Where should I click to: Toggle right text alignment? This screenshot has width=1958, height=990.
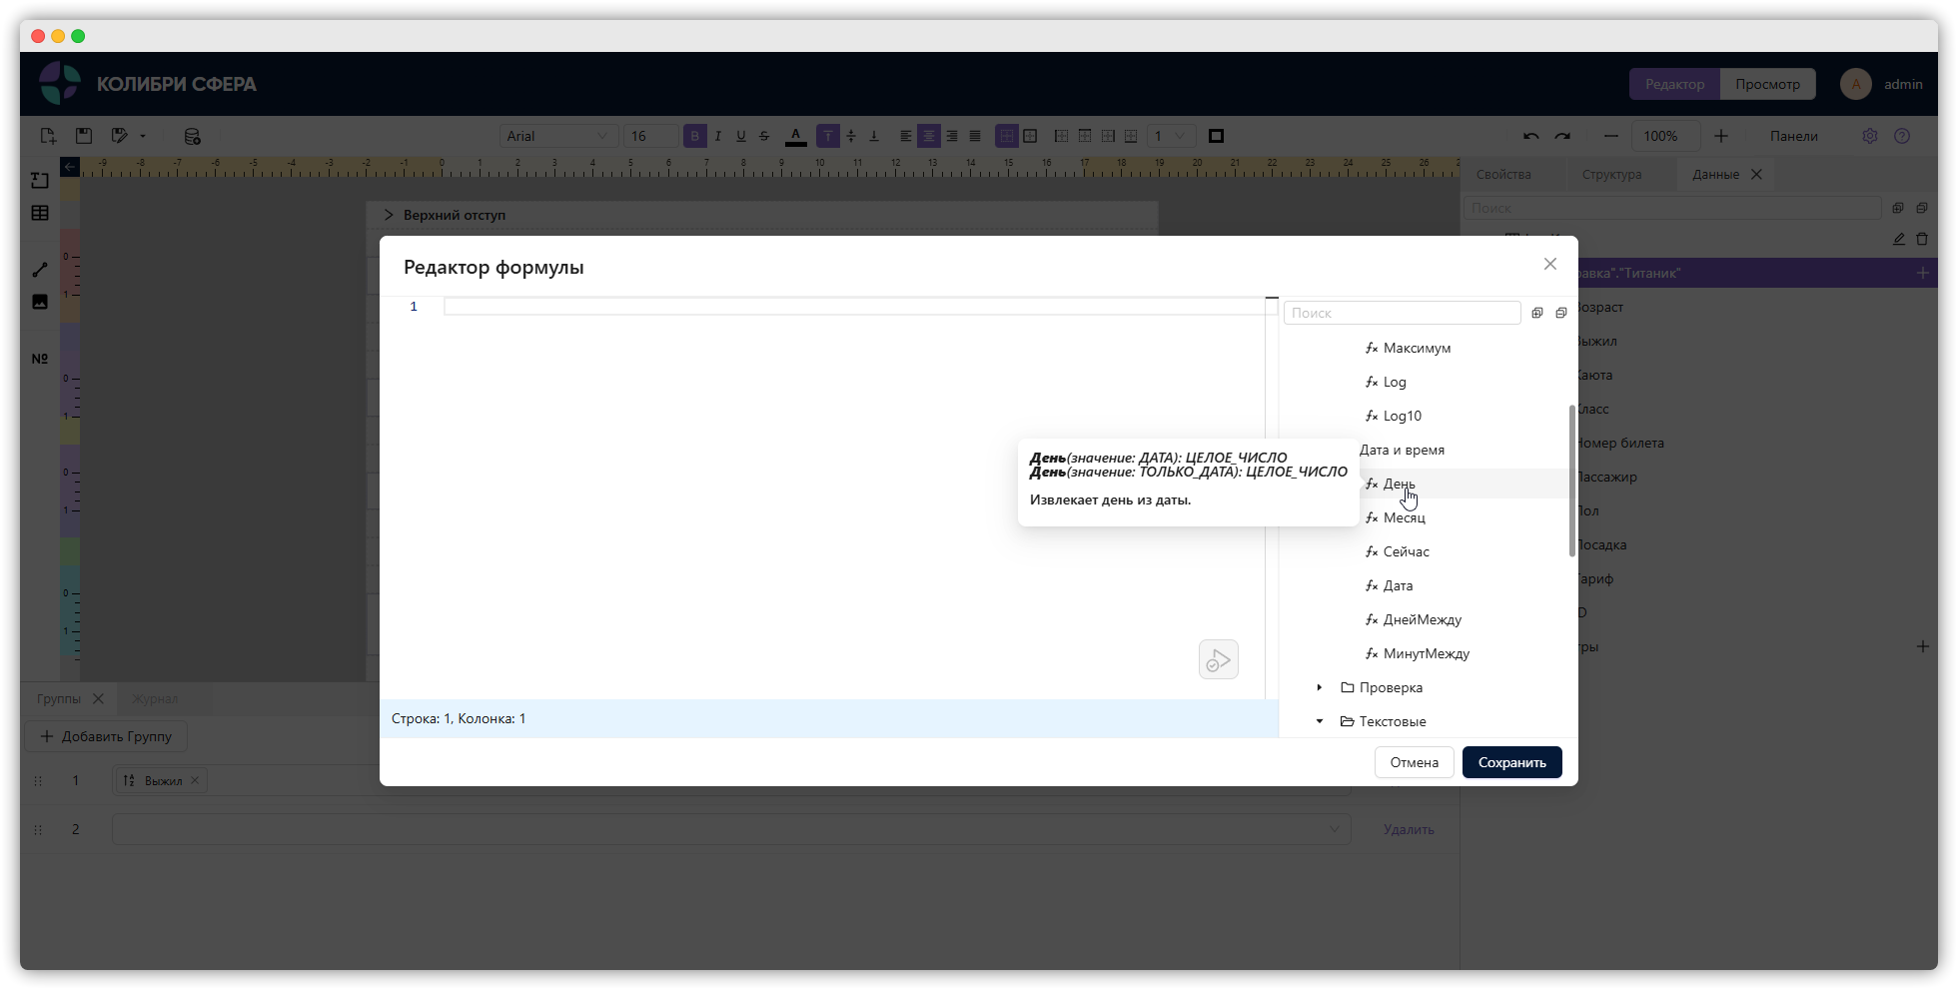click(952, 136)
